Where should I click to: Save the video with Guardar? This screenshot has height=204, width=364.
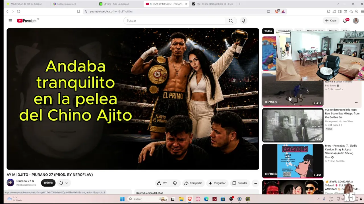pos(240,183)
